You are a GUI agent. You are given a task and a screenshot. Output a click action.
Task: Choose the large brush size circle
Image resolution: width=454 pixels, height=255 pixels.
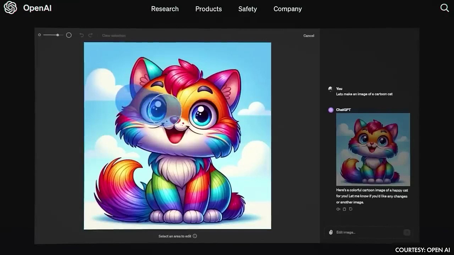[69, 35]
